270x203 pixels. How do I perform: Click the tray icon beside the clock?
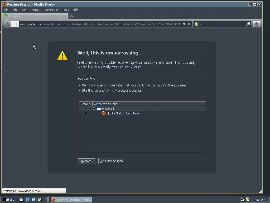(x=248, y=200)
